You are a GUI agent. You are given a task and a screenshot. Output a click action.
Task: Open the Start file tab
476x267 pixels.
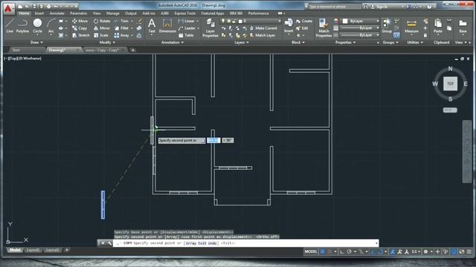click(x=16, y=50)
